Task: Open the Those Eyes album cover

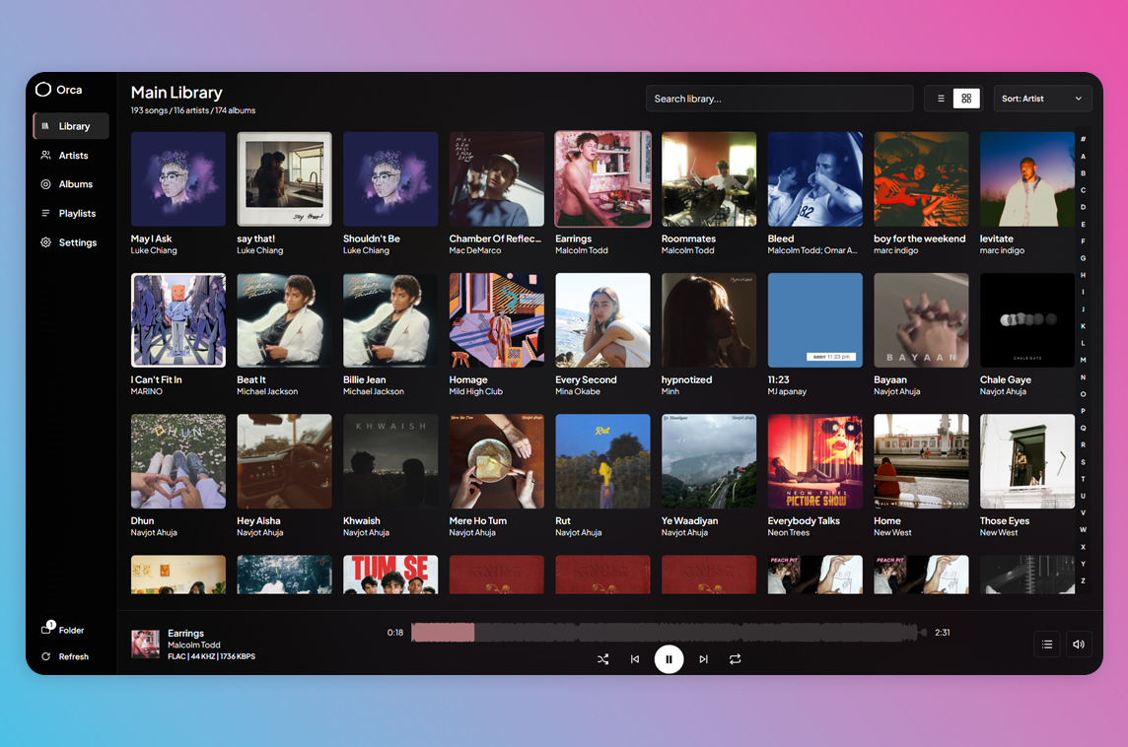Action: coord(1027,461)
